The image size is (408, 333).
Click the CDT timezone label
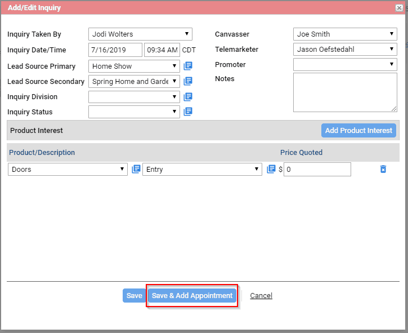point(189,50)
